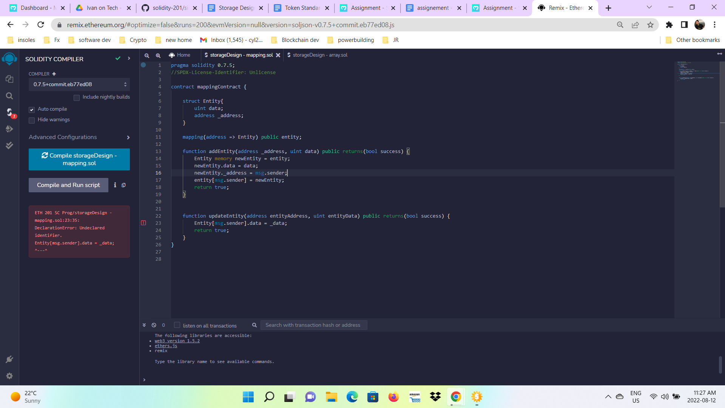This screenshot has height=408, width=725.
Task: Compile storageDesign - mapping.sol
Action: pyautogui.click(x=79, y=159)
